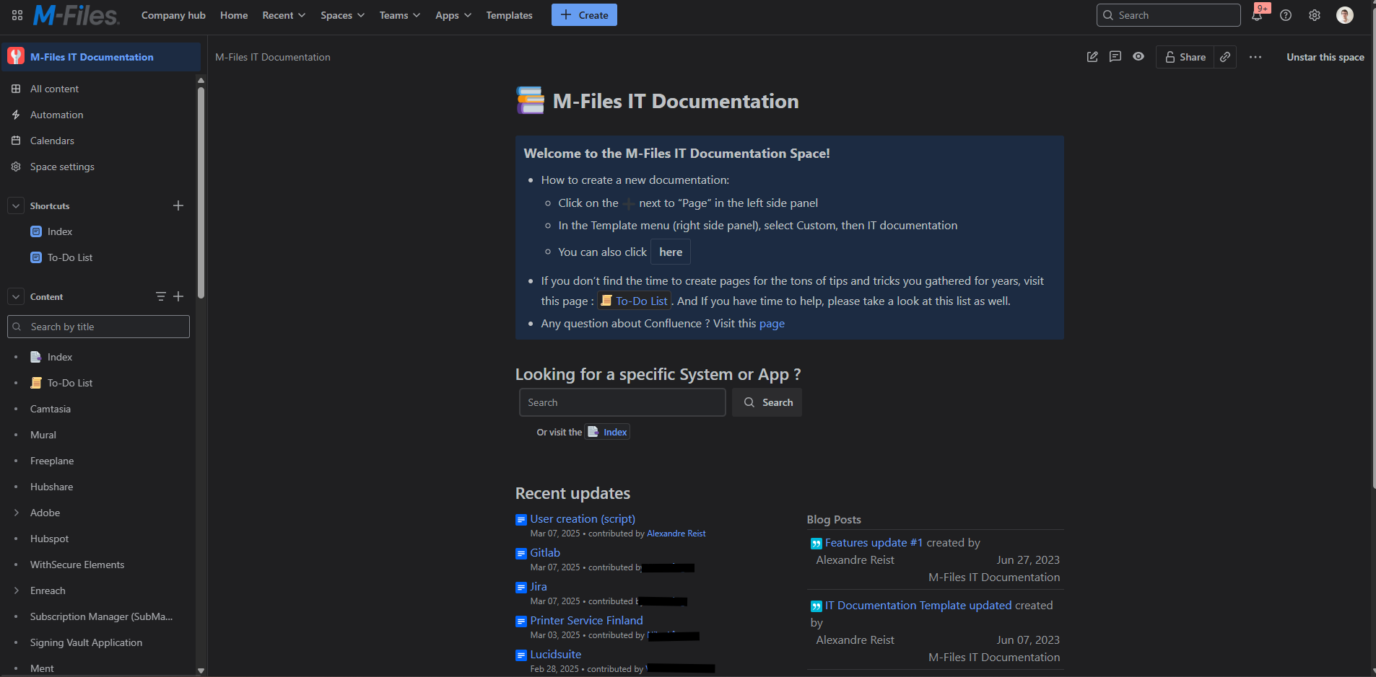This screenshot has width=1376, height=677.
Task: Go to Home
Action: tap(234, 15)
